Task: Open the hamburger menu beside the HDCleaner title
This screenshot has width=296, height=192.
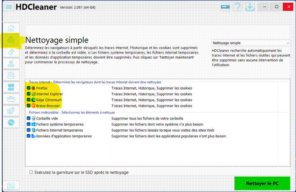Action: [9, 7]
